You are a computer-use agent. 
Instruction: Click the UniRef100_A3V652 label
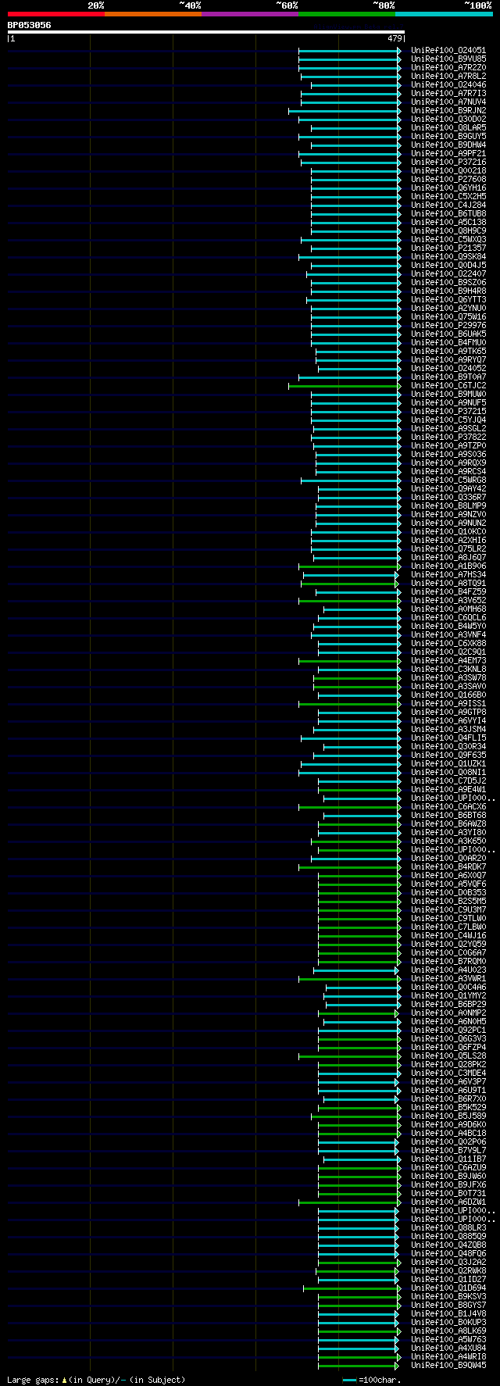click(448, 600)
